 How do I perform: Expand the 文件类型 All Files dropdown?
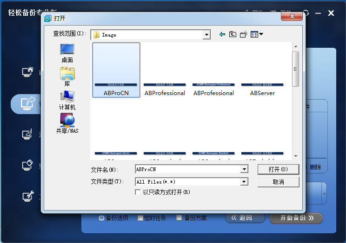[x=244, y=182]
